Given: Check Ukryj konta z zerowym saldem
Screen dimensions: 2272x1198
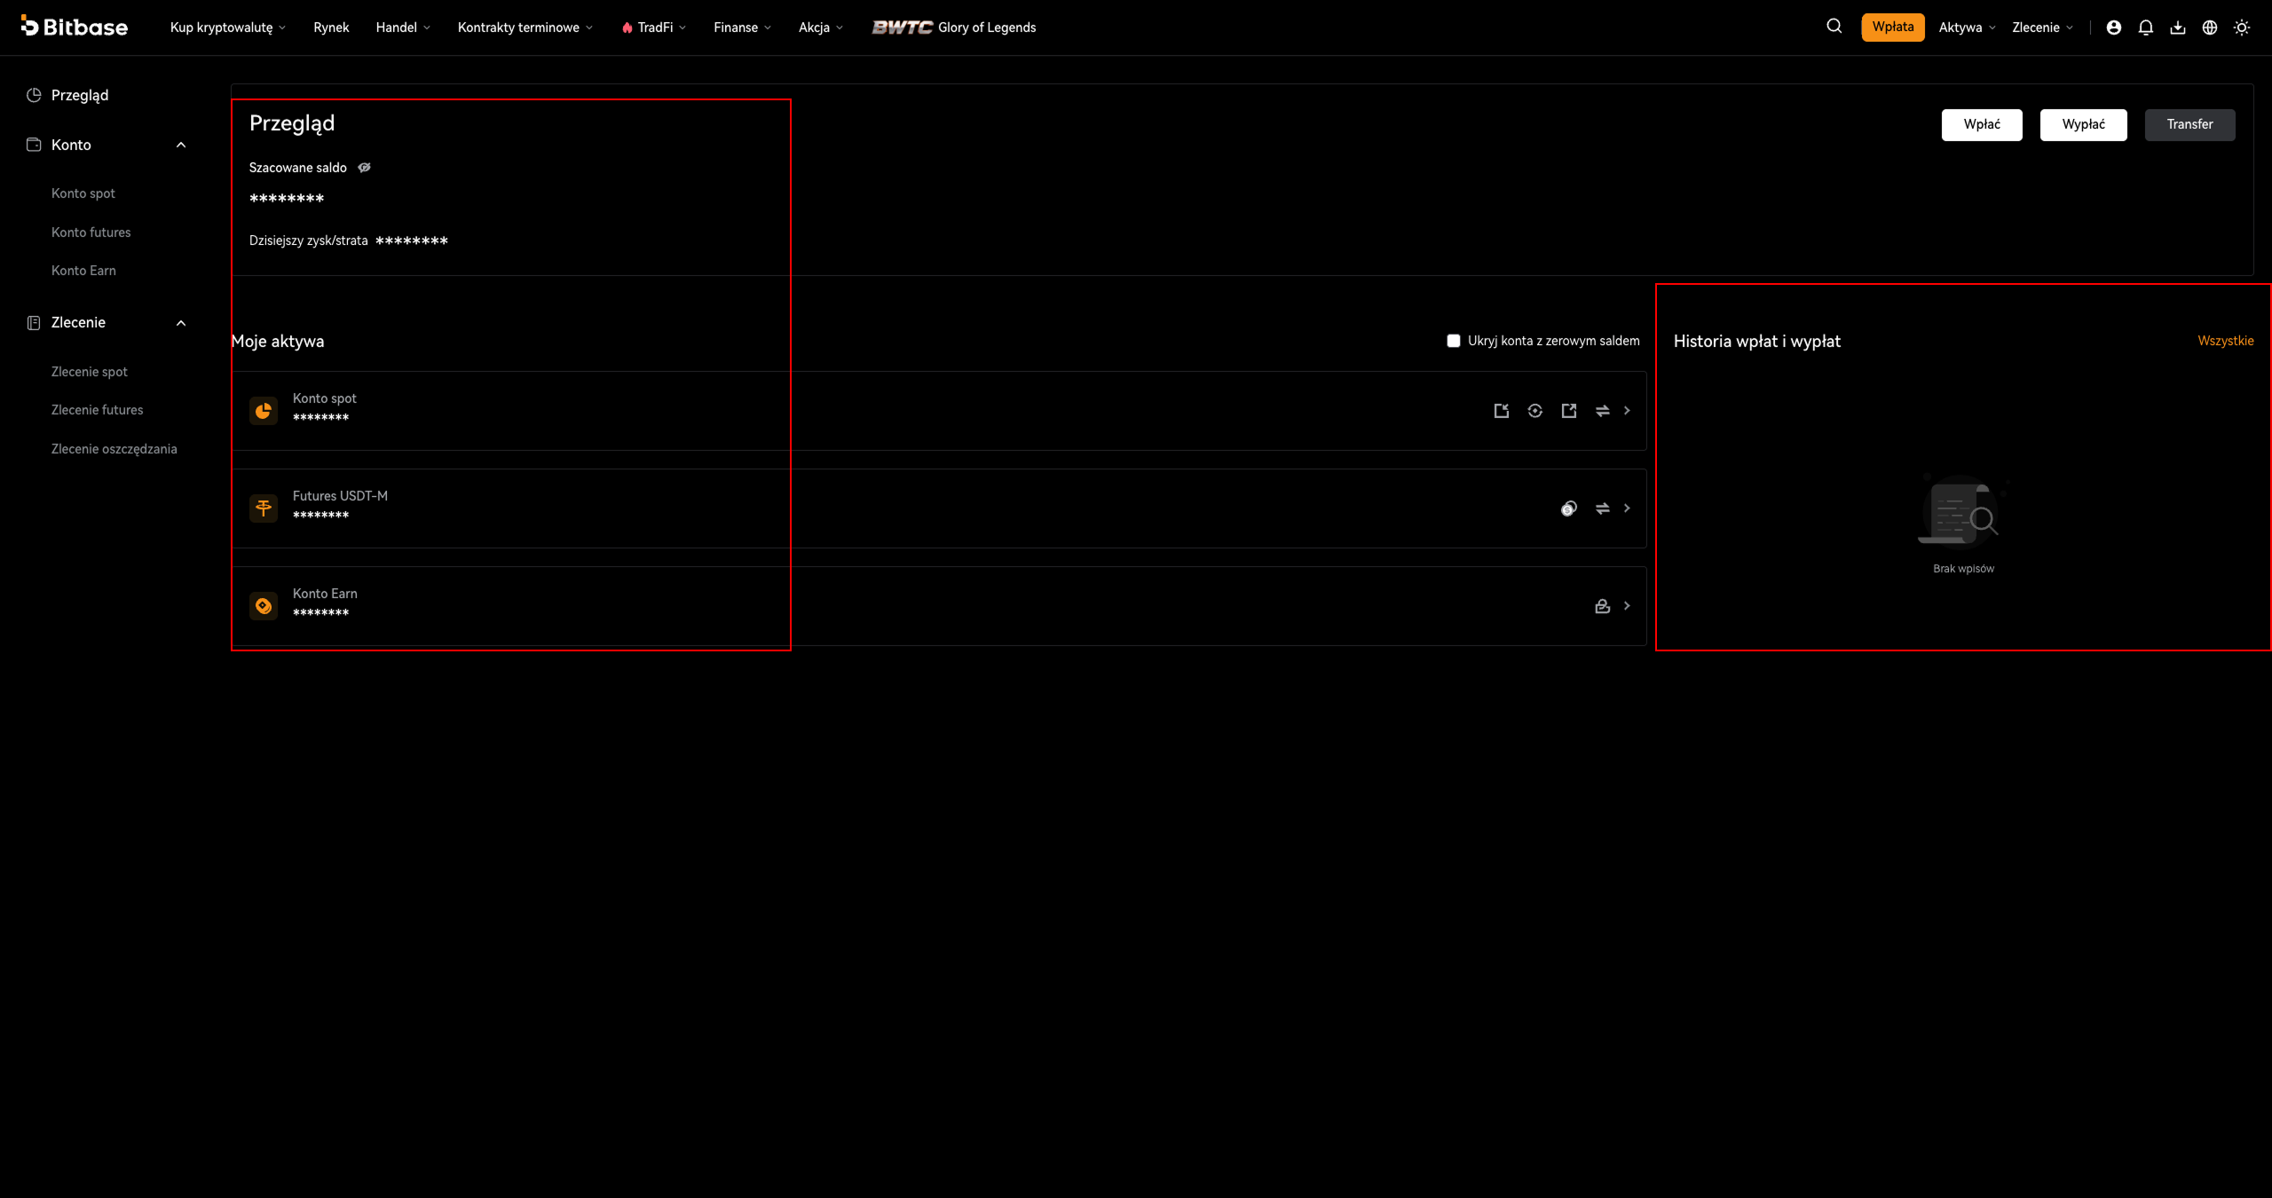Looking at the screenshot, I should pyautogui.click(x=1453, y=341).
